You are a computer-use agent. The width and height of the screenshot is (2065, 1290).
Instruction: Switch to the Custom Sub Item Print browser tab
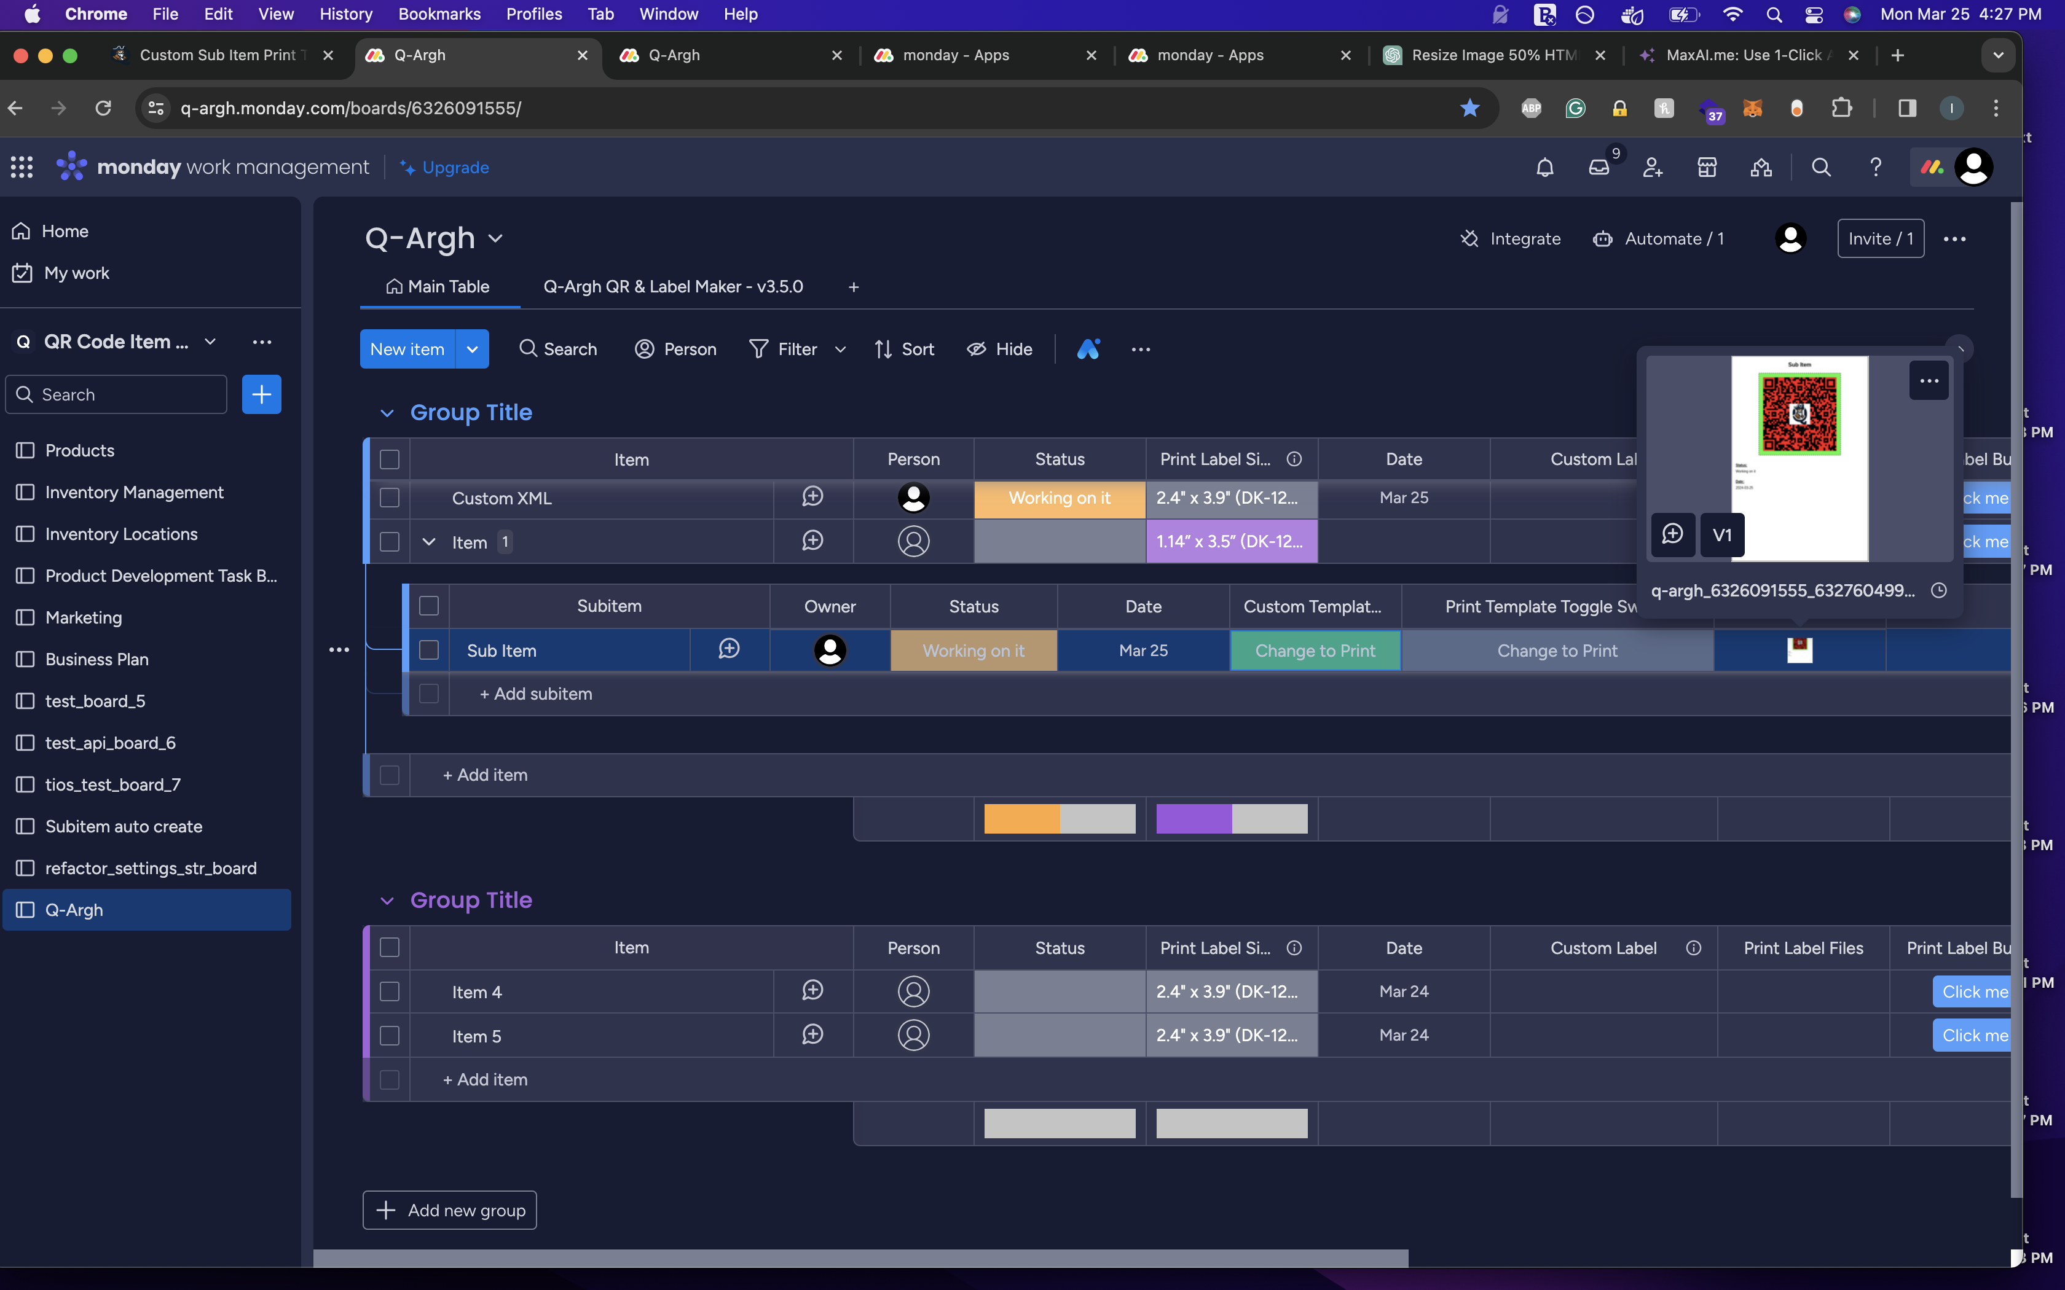click(x=222, y=55)
